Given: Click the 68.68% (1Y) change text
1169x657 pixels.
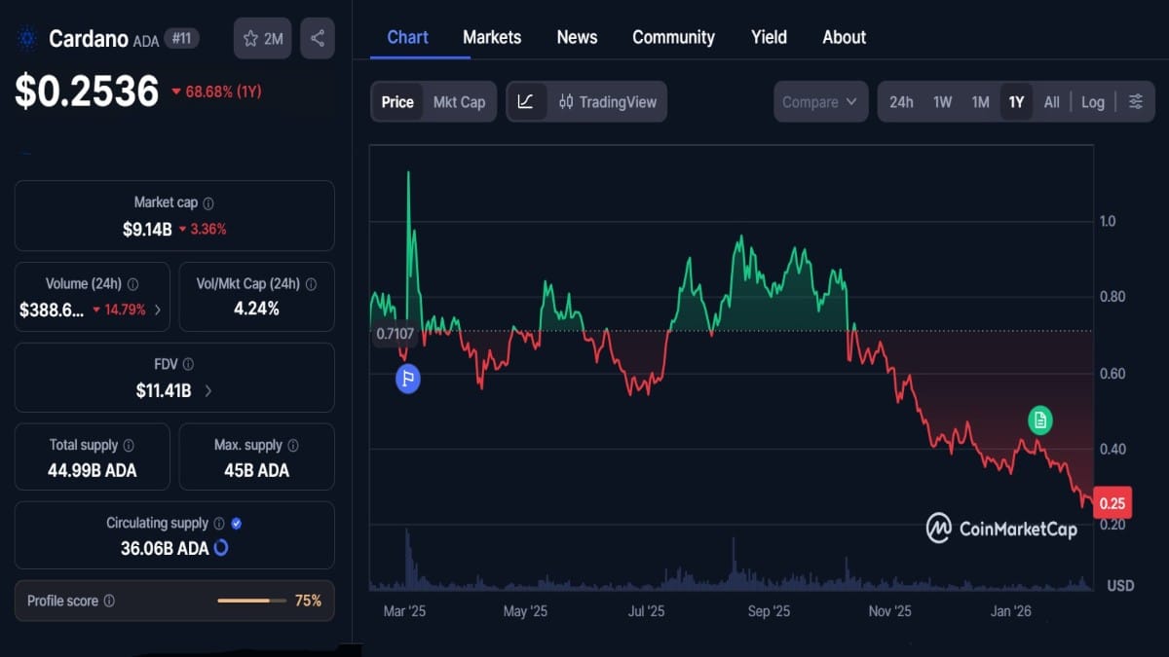Looking at the screenshot, I should point(223,91).
